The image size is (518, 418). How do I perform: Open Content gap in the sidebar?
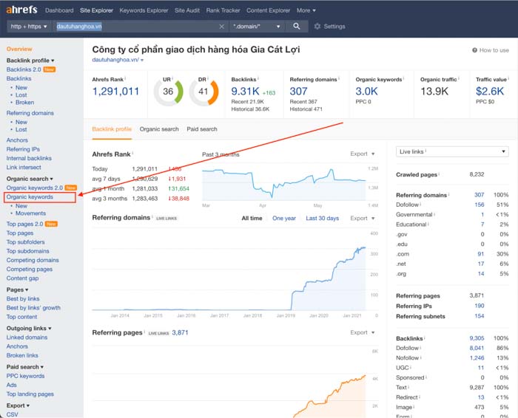point(22,278)
